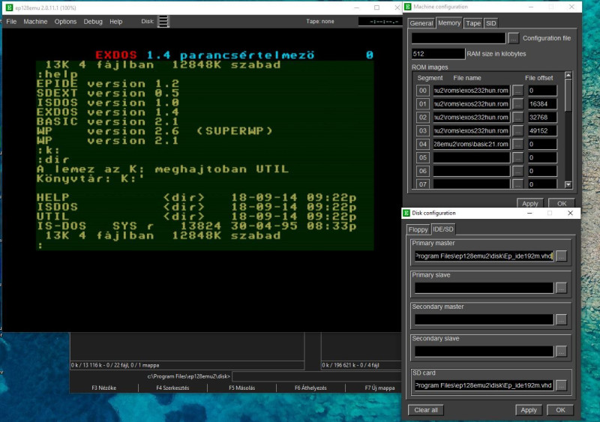Click the Disk activity indicator icon
Viewport: 600px width, 422px height.
(163, 22)
